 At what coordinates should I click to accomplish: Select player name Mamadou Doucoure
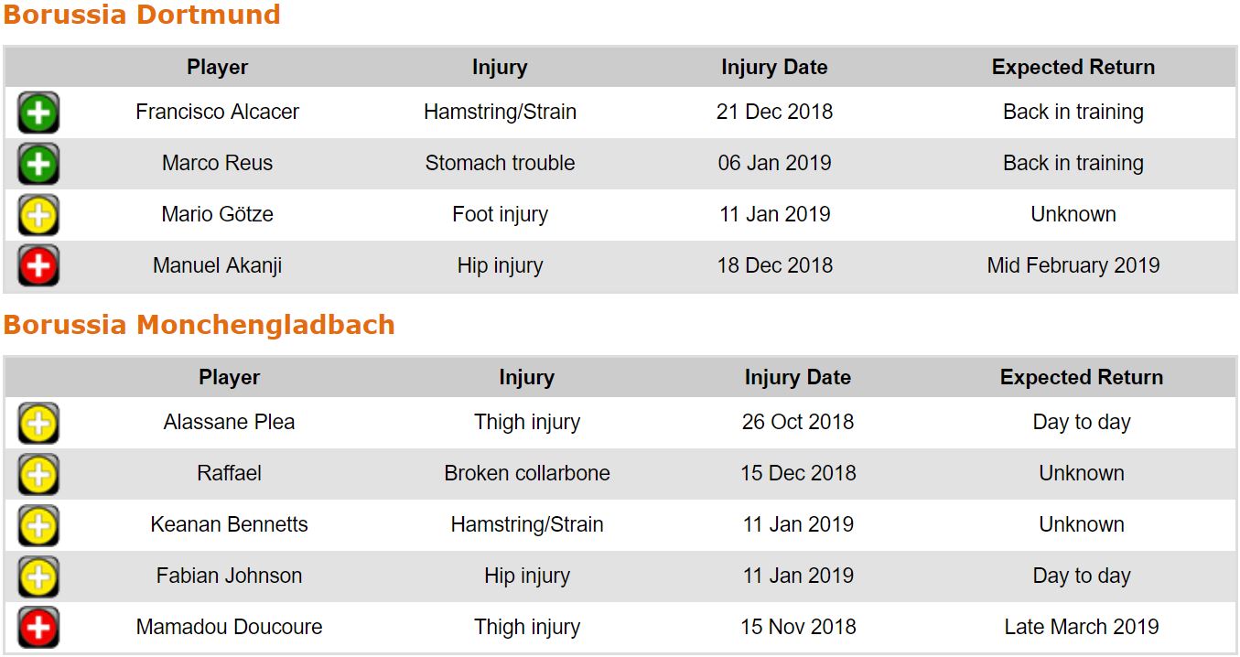point(229,627)
